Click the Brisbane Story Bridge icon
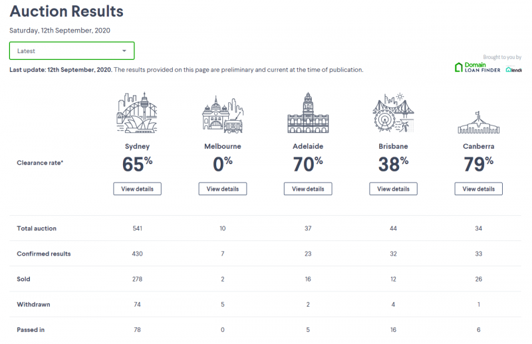Image resolution: width=532 pixels, height=344 pixels. pos(393,112)
